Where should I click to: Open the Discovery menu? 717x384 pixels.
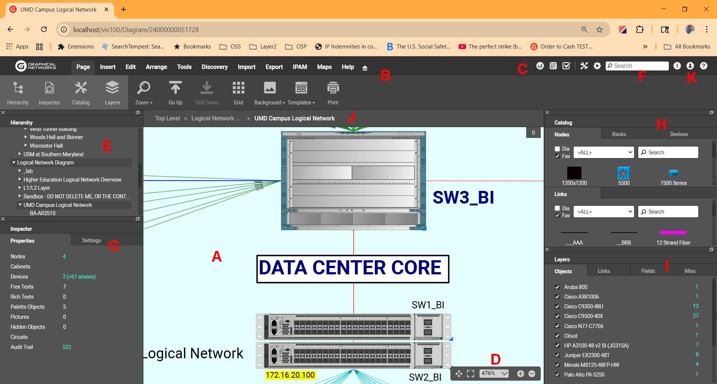pyautogui.click(x=214, y=67)
